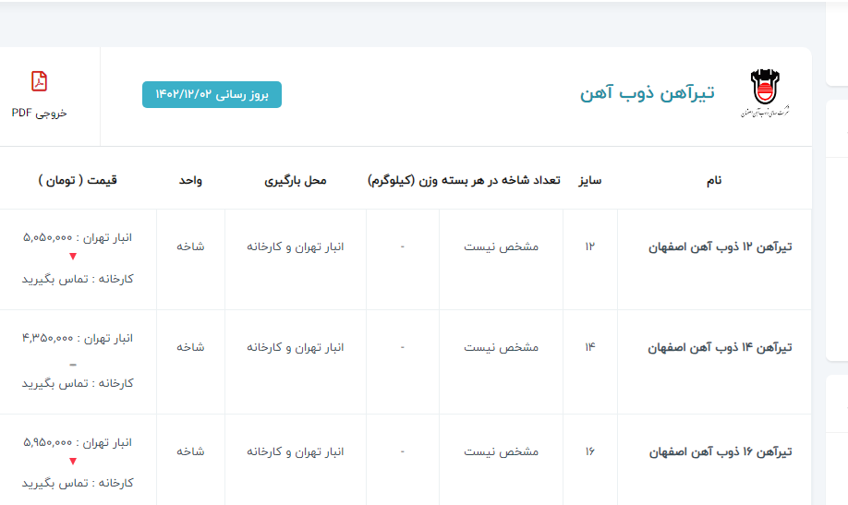The width and height of the screenshot is (848, 505).
Task: Click the 'واحد' column header
Action: (x=190, y=180)
